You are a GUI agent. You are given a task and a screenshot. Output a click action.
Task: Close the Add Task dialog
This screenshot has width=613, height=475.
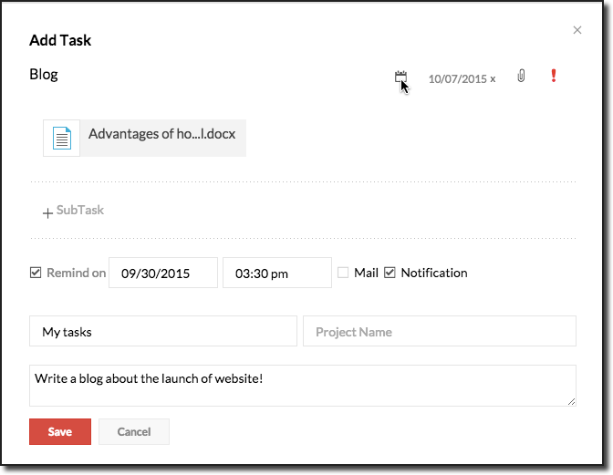(x=577, y=30)
